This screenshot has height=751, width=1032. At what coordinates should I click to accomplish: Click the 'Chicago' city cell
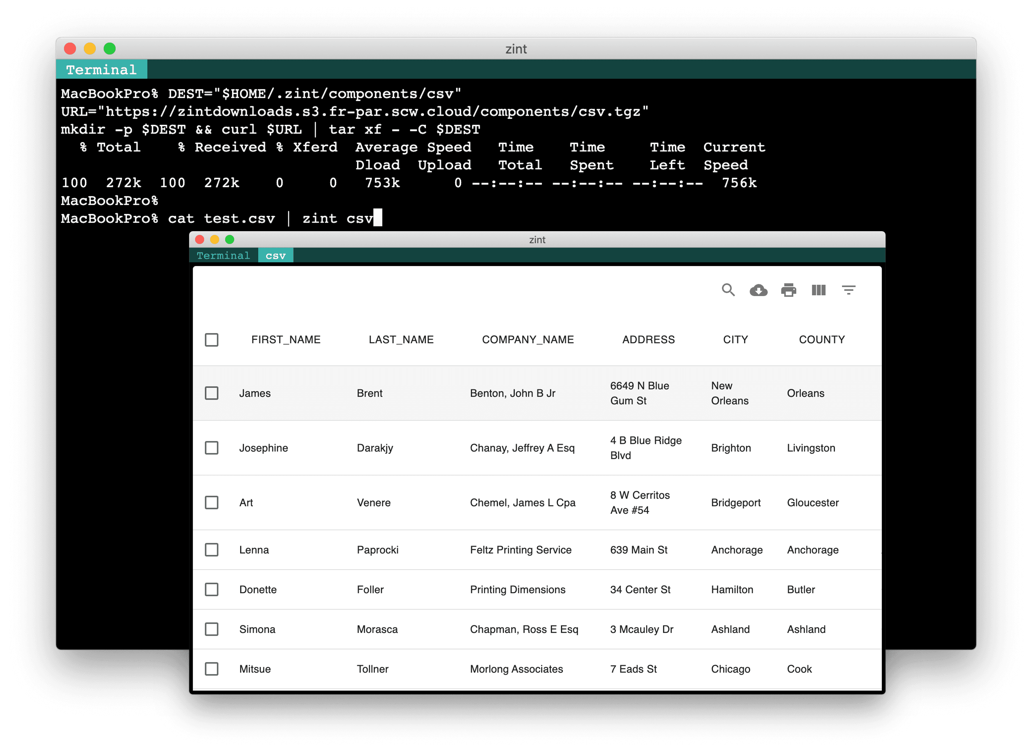tap(731, 669)
